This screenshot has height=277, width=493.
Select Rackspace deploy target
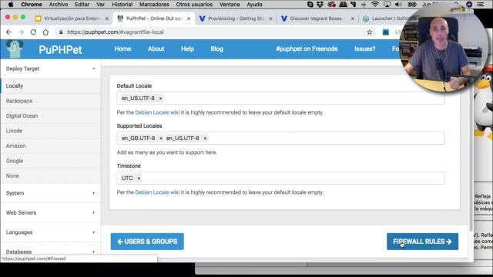click(50, 101)
